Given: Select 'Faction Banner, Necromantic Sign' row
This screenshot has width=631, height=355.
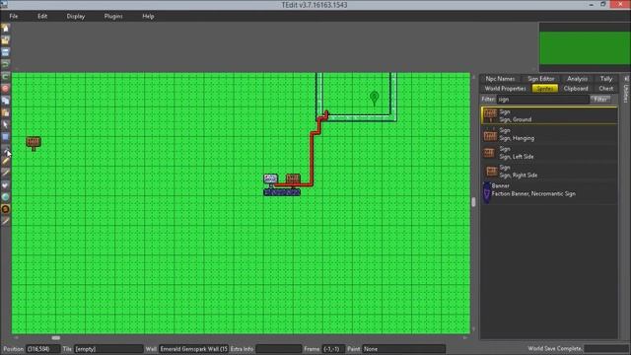Looking at the screenshot, I should click(549, 193).
